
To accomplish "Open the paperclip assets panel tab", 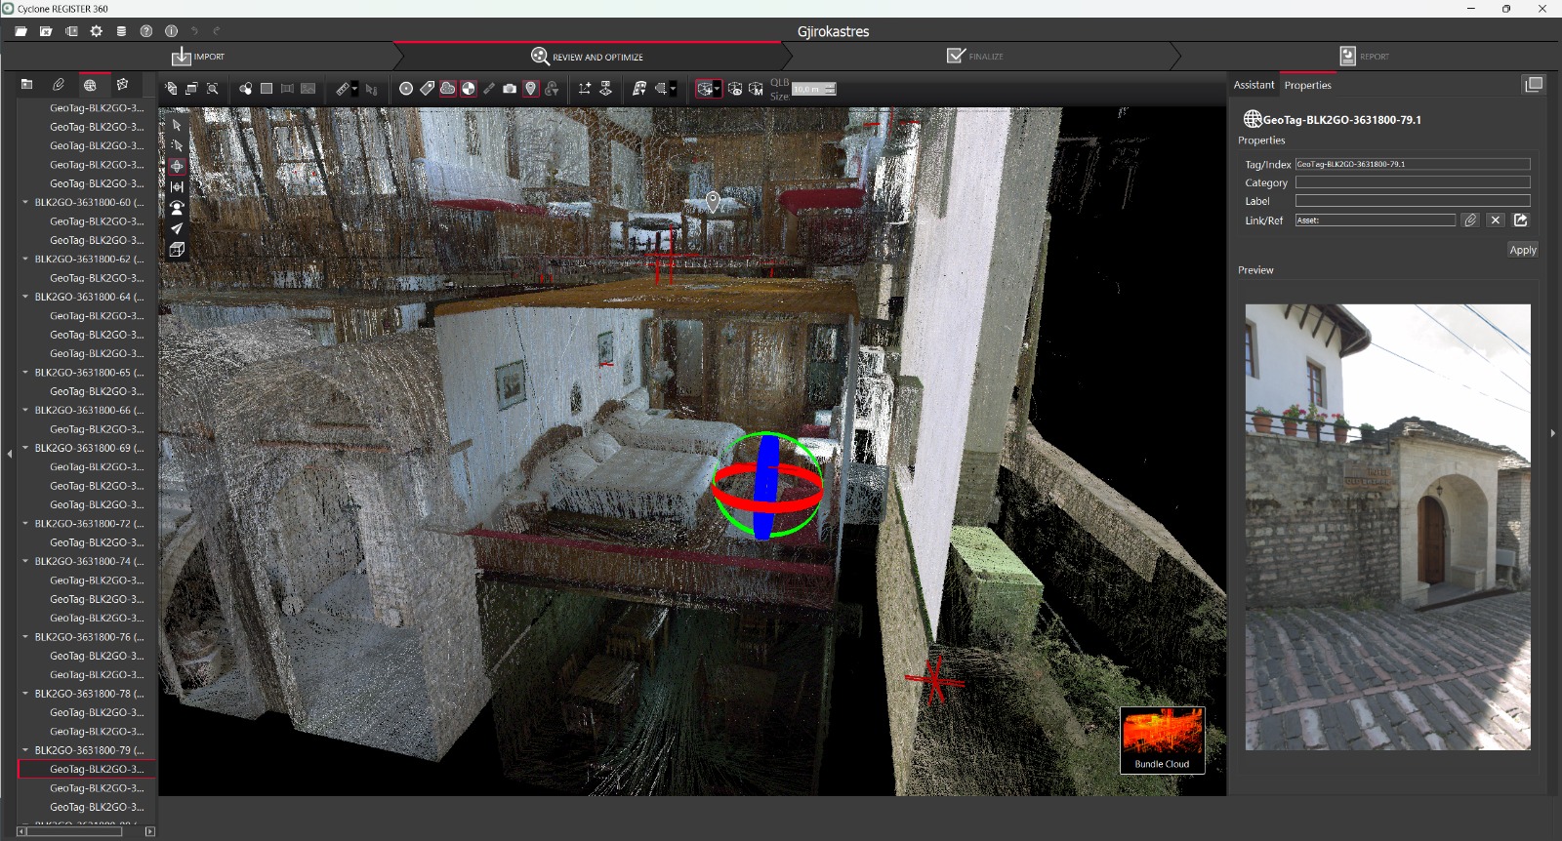I will click(x=59, y=85).
